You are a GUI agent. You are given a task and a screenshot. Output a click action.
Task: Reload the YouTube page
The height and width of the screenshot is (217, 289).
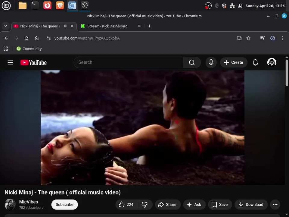point(26,38)
